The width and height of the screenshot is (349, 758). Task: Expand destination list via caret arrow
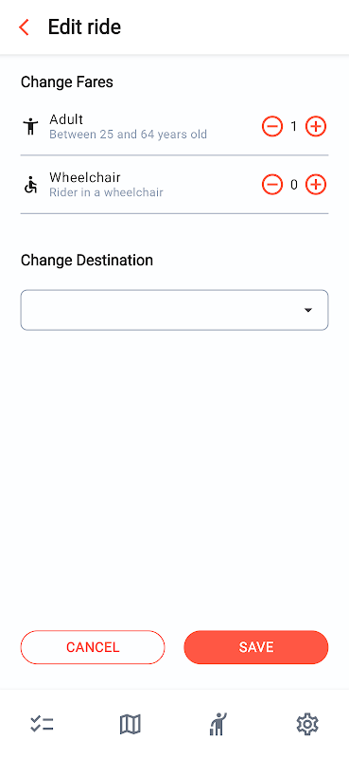[x=308, y=310]
